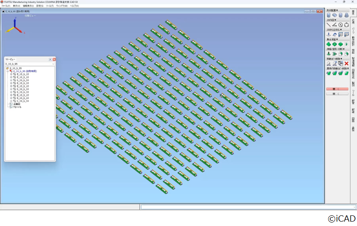Open the E_10_b_95 combo box in tree view
Screen dimensions: 357x226
(30, 64)
